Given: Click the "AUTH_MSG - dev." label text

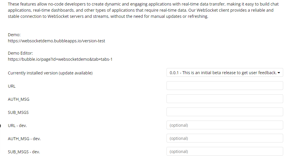Looking at the screenshot, I should tap(24, 139).
